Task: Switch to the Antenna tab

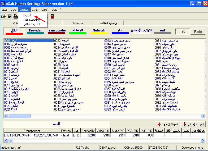Action: pyautogui.click(x=78, y=23)
